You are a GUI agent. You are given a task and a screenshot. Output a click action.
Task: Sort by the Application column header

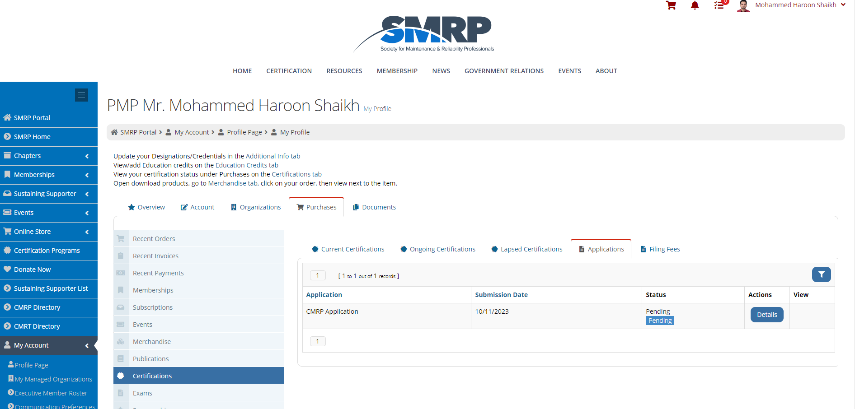click(324, 295)
